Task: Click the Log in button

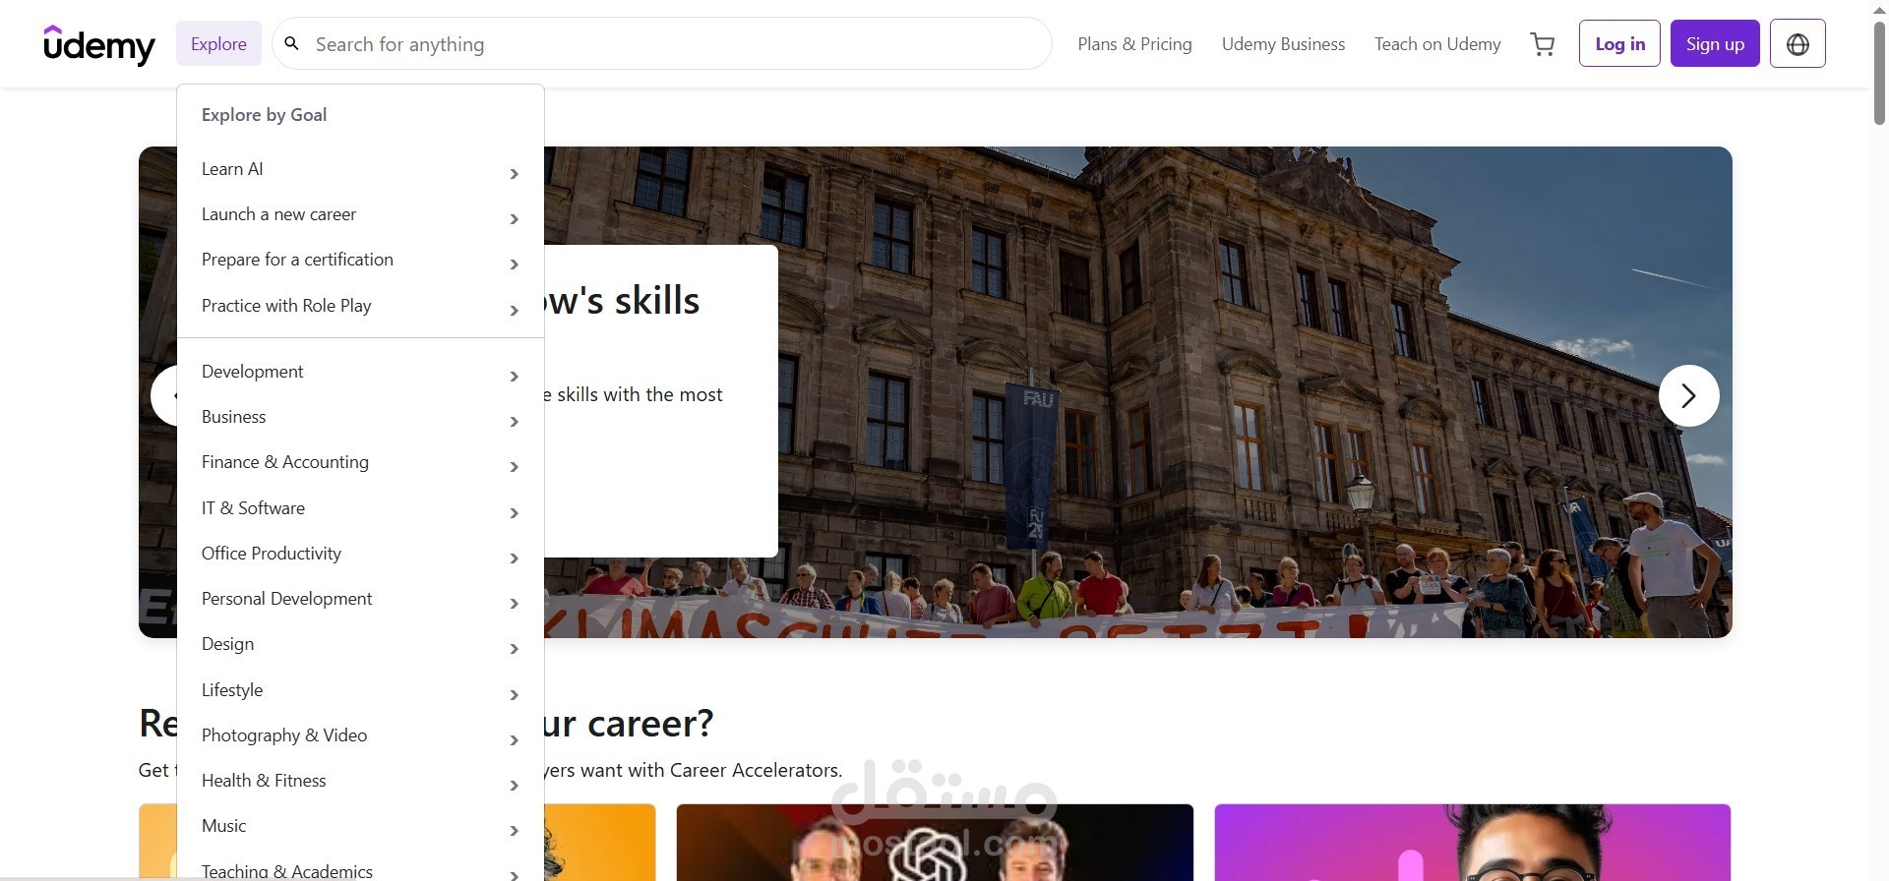Action: click(1619, 44)
